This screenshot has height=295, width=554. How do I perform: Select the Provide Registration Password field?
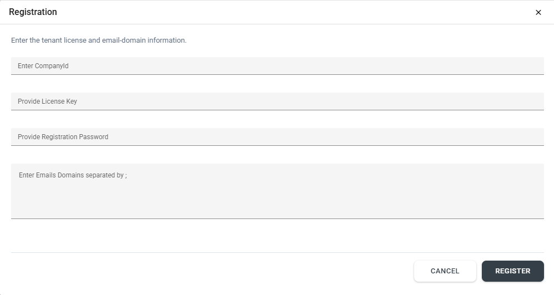point(278,137)
